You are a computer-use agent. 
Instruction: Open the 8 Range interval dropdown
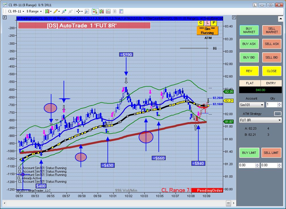(34, 11)
